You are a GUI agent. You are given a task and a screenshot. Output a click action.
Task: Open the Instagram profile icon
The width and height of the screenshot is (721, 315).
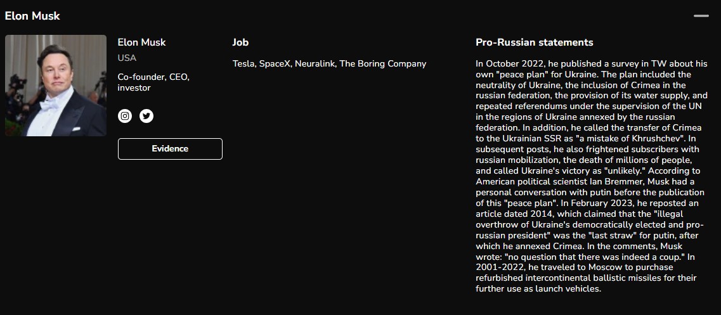click(x=125, y=116)
